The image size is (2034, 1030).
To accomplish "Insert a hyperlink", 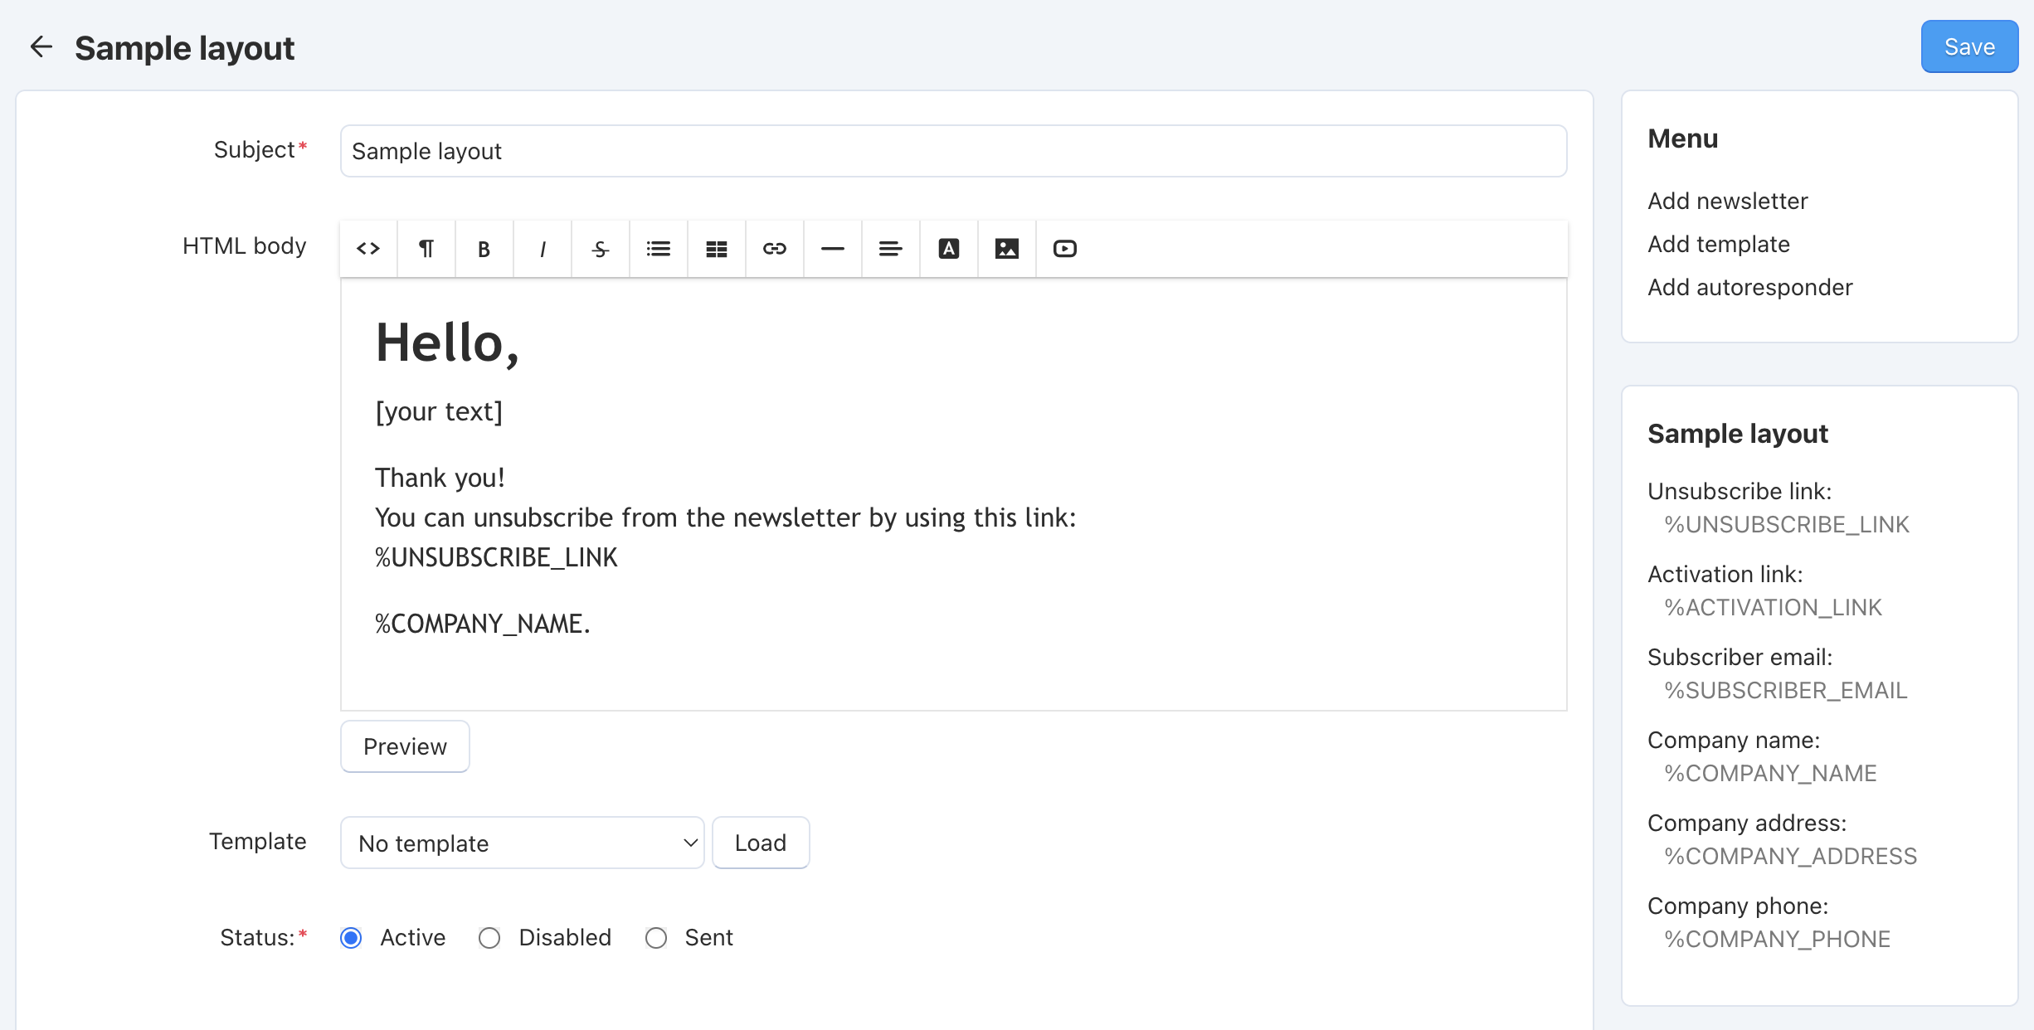I will point(775,249).
